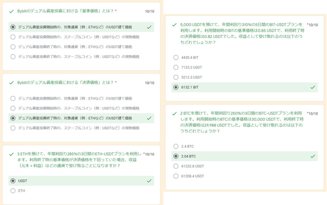Select 開始時の対象通貨 radio under 決済価格 question
The image size is (327, 205).
13,99
